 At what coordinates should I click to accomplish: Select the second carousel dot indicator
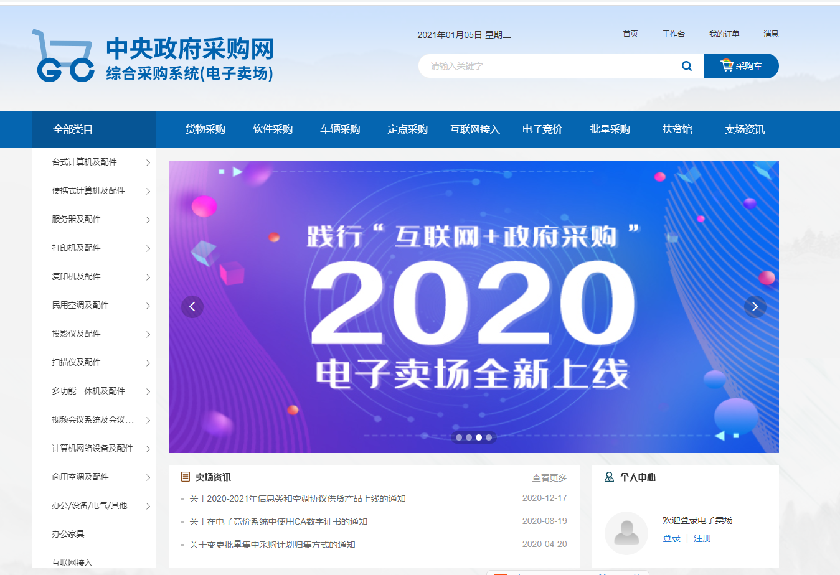coord(469,437)
